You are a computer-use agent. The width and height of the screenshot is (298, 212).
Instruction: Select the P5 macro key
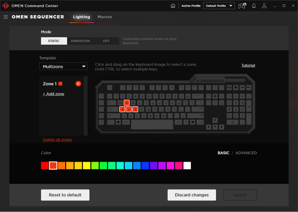click(101, 122)
